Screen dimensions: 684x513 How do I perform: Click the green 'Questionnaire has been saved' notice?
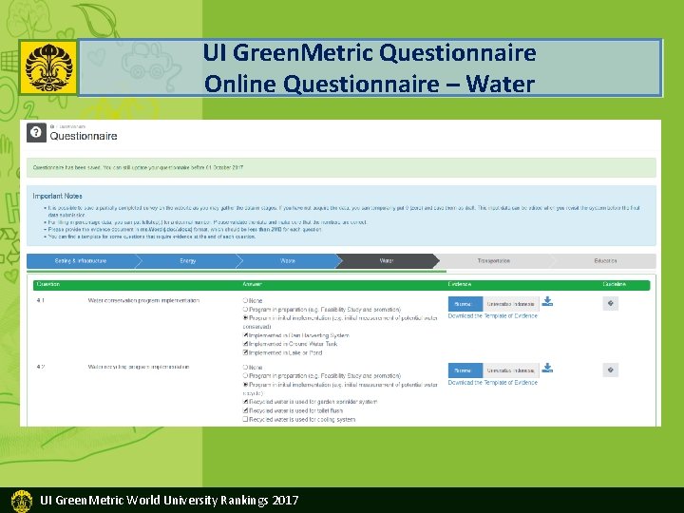[x=341, y=167]
